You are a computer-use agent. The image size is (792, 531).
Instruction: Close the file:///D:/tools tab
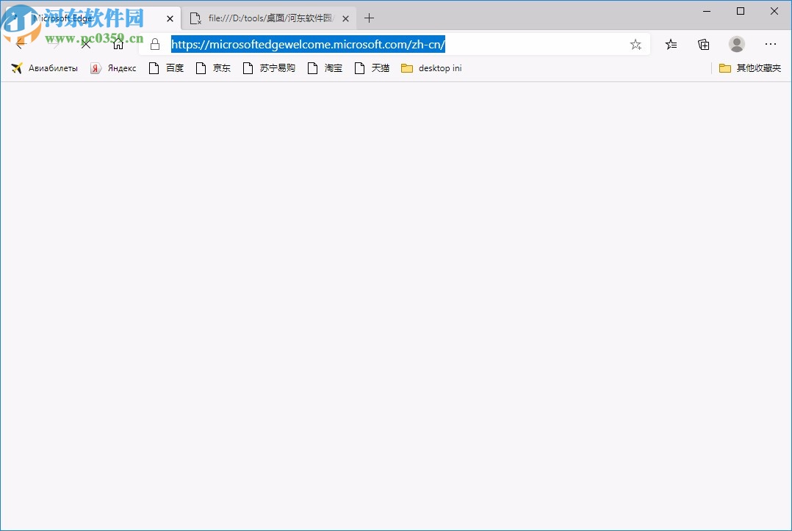click(345, 18)
